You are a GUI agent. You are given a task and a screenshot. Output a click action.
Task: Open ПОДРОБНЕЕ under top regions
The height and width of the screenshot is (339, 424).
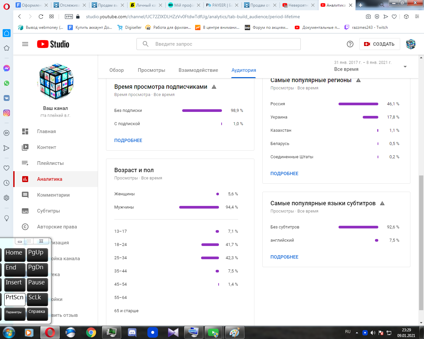click(x=285, y=173)
